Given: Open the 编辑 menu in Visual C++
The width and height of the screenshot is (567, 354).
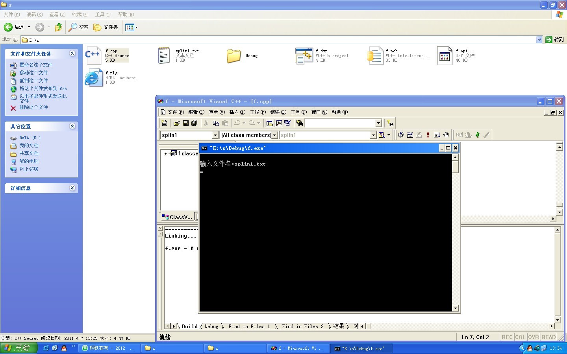Looking at the screenshot, I should pos(196,112).
